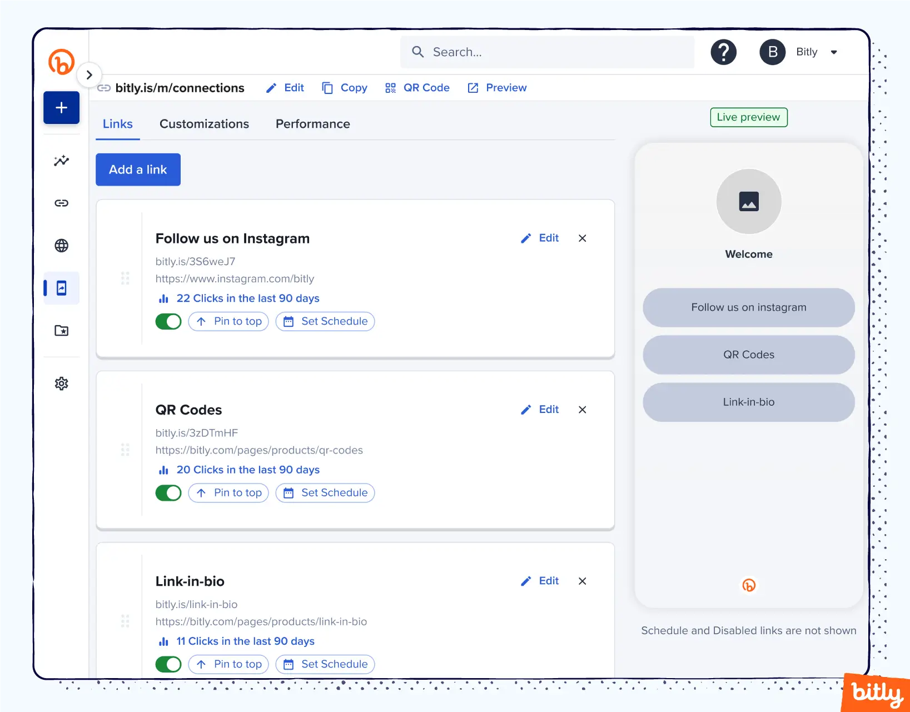Click the Add a link button
Image resolution: width=910 pixels, height=712 pixels.
pyautogui.click(x=138, y=170)
